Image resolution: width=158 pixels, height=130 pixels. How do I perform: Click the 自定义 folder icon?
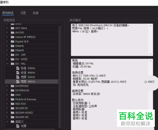pyautogui.click(x=12, y=122)
